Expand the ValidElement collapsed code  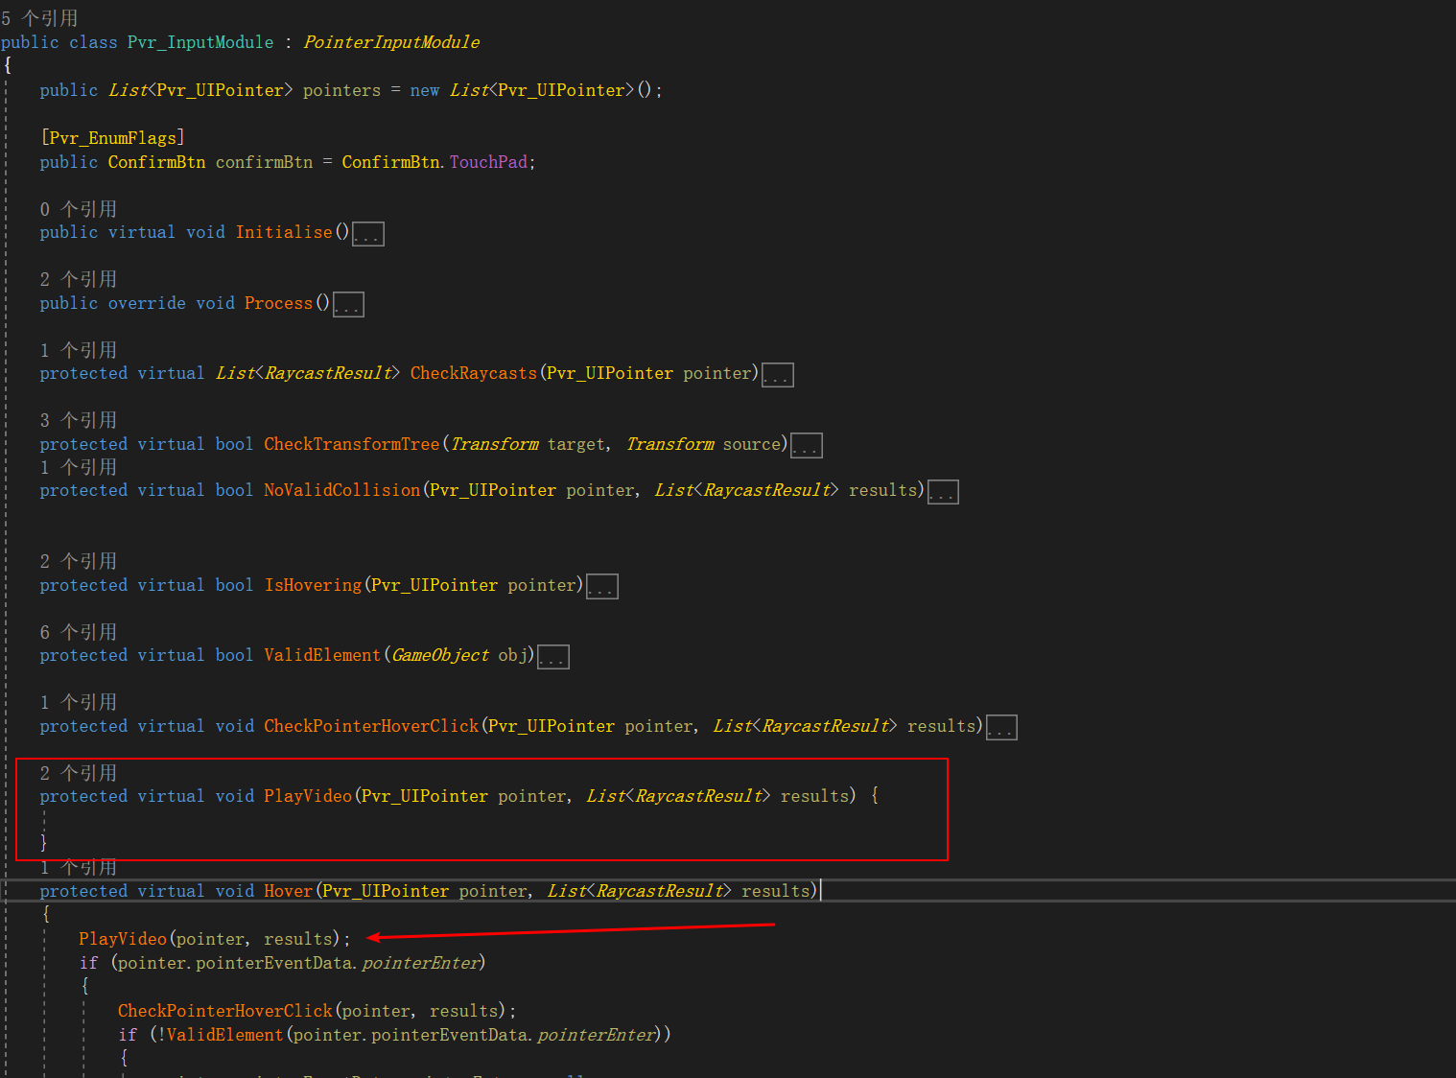point(552,656)
